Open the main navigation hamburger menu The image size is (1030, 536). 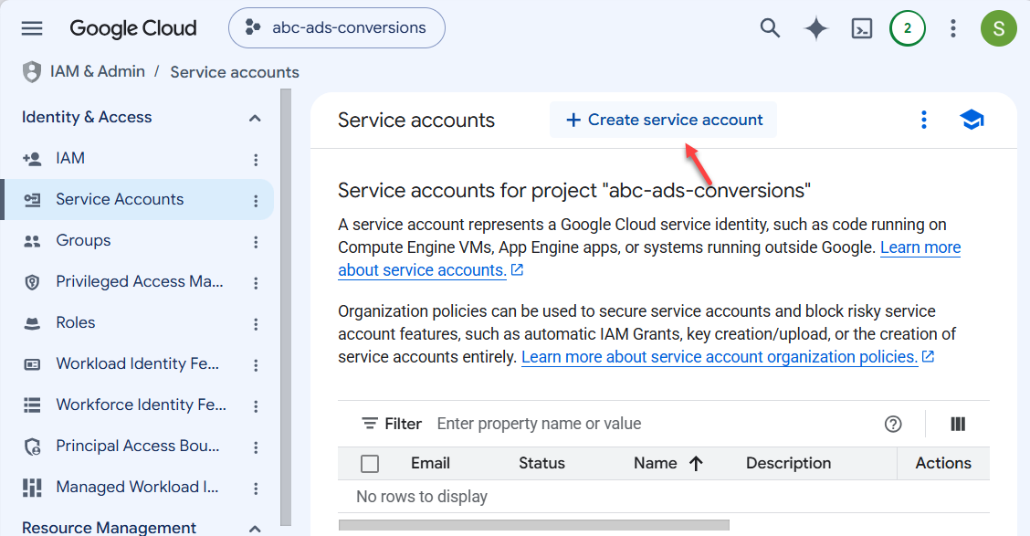(32, 28)
